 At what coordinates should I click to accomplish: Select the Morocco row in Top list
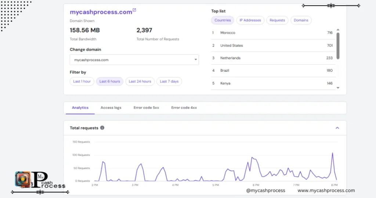click(273, 33)
